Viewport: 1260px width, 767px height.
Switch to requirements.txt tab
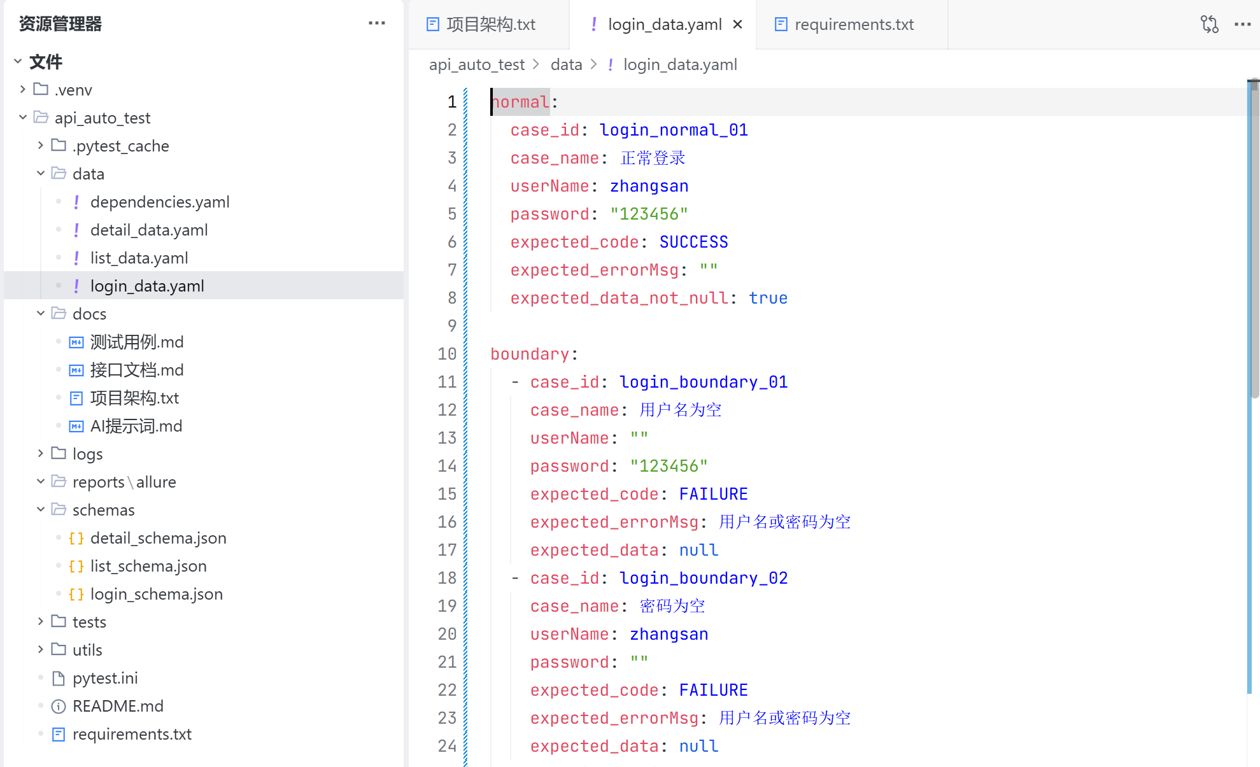point(853,24)
